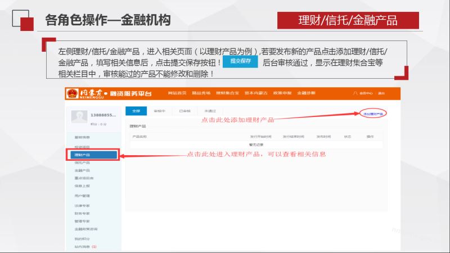450x253 pixels.
Task: Click the 产品名称 column header
Action: pos(139,137)
